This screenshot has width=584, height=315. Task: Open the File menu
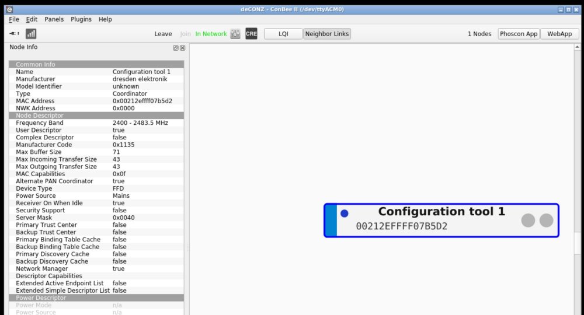click(x=14, y=19)
